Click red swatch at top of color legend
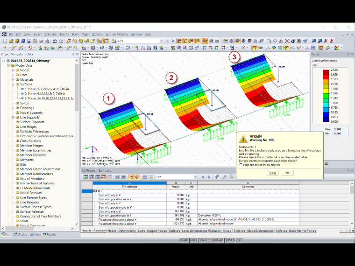This screenshot has height=266, width=355. pyautogui.click(x=326, y=72)
